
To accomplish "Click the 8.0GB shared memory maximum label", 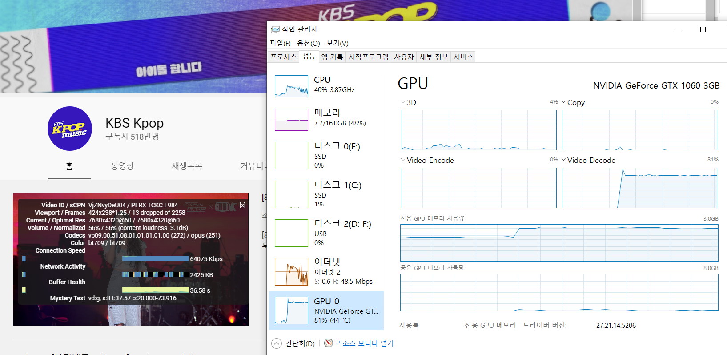I will pos(711,268).
